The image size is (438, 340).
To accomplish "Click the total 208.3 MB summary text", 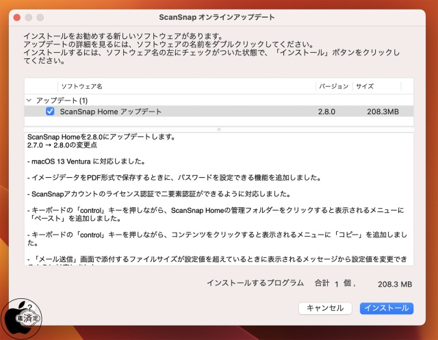I will point(395,284).
